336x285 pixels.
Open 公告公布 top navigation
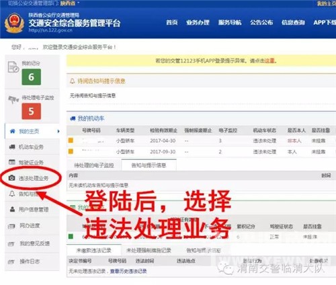[261, 22]
